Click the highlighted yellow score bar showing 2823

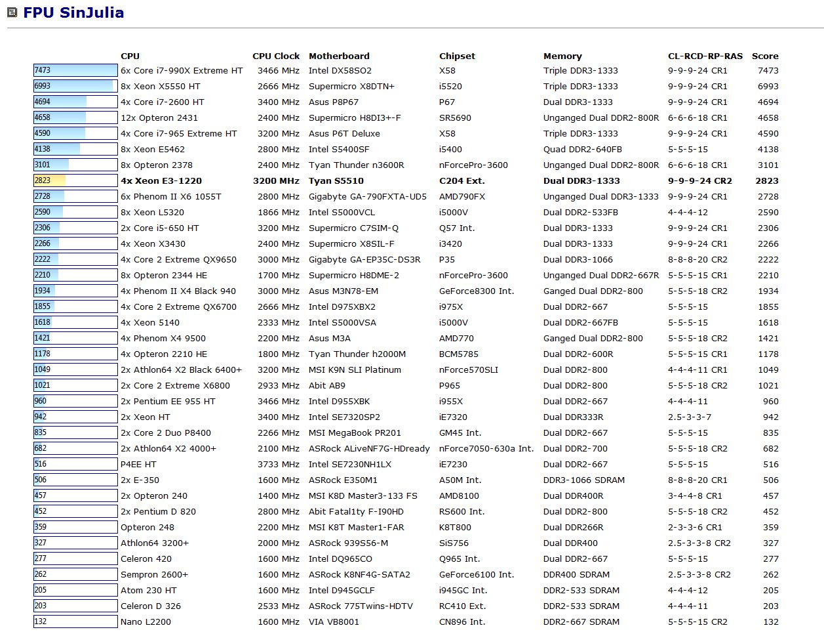click(75, 180)
